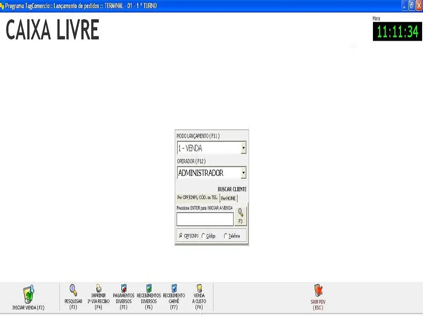This screenshot has height=315, width=423.
Task: Click the 'MODO LANÇAMENTO (F11)' label
Action: 198,136
